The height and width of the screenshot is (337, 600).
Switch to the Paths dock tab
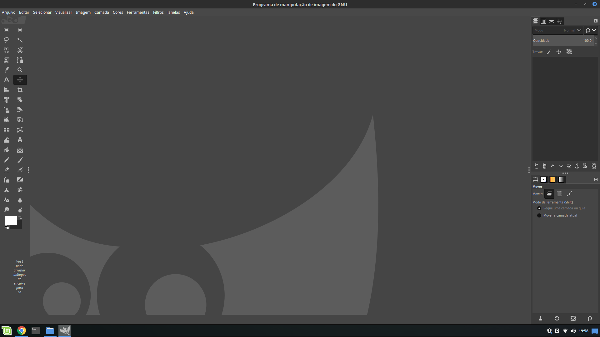pyautogui.click(x=552, y=21)
